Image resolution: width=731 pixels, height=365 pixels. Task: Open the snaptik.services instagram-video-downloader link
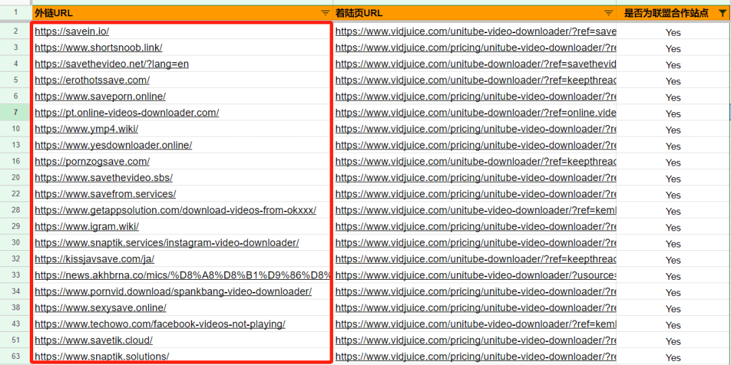(167, 243)
